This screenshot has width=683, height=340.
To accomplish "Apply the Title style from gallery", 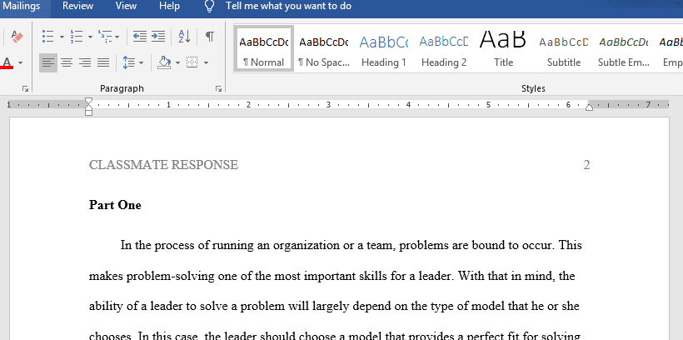I will pyautogui.click(x=503, y=50).
